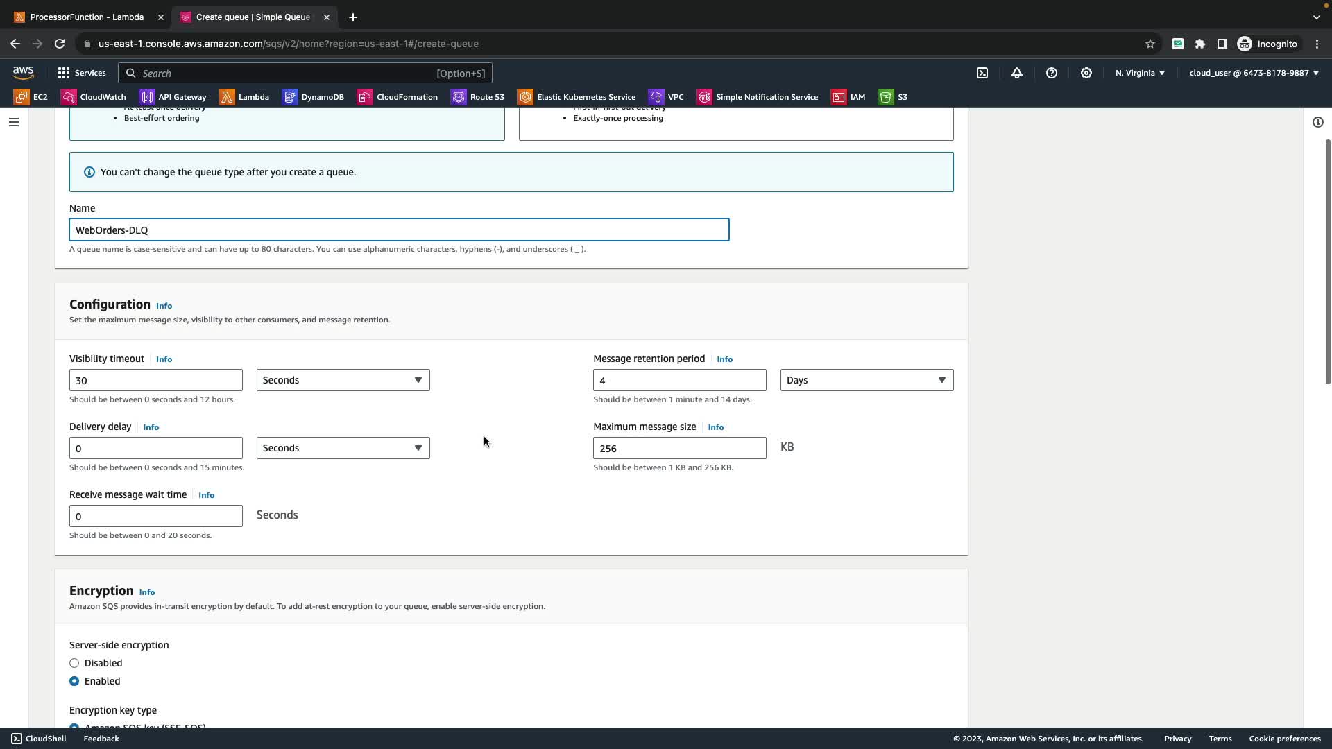Select Enabled server-side encryption
The height and width of the screenshot is (749, 1332).
[x=74, y=681]
